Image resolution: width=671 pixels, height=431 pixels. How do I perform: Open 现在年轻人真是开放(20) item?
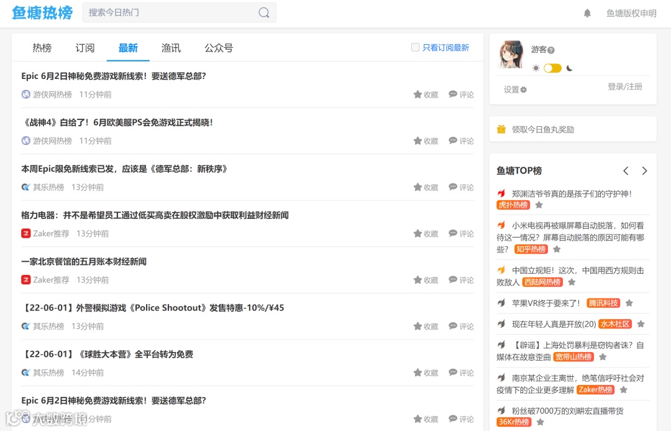[554, 324]
